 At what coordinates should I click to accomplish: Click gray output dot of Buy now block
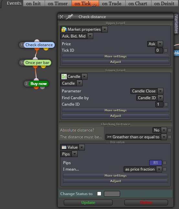(x=42, y=88)
